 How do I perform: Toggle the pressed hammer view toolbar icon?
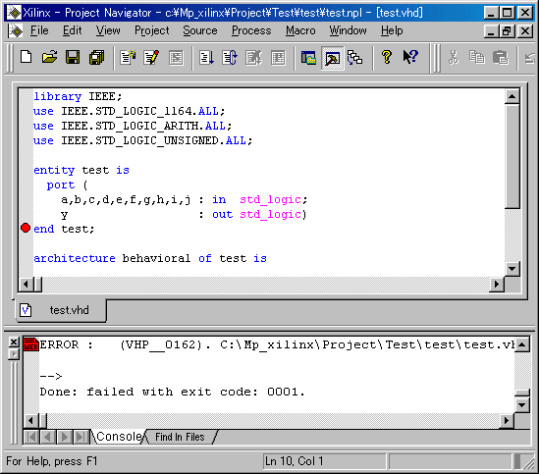click(332, 58)
